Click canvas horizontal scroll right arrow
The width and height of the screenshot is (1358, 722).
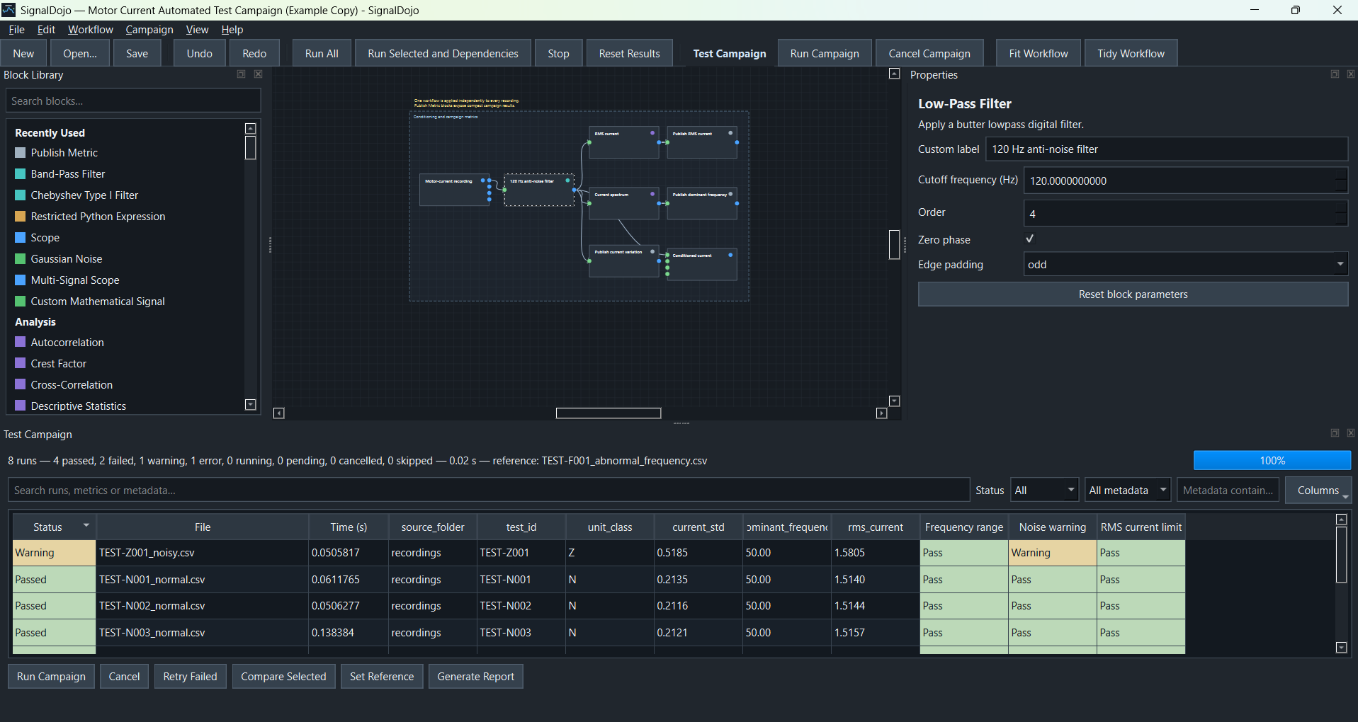pos(882,413)
